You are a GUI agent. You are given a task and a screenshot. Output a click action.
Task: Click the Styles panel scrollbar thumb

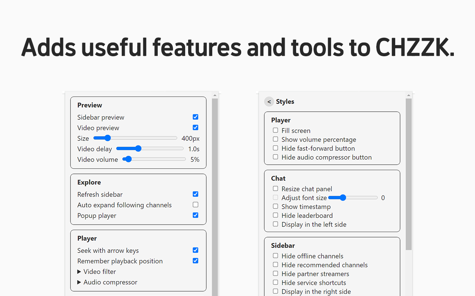click(409, 174)
